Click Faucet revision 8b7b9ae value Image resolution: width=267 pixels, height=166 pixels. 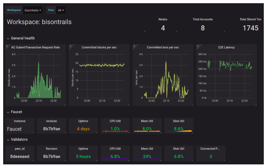[52, 129]
